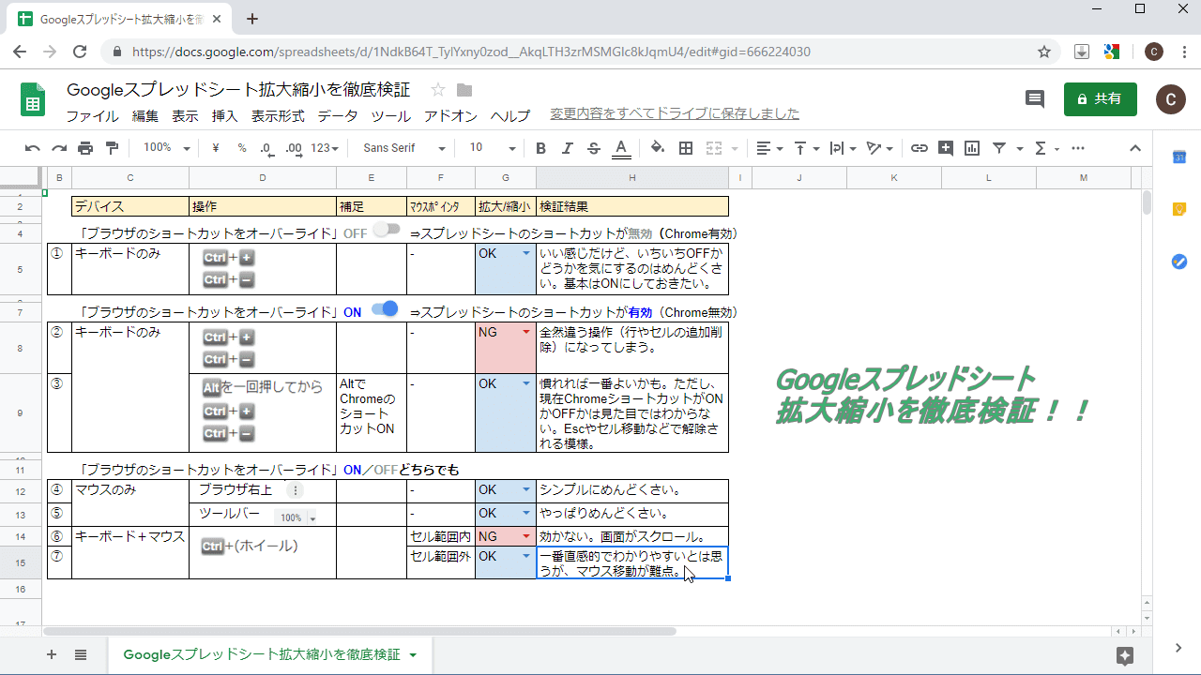Image resolution: width=1201 pixels, height=675 pixels.
Task: Insert a chart using the toolbar icon
Action: coord(972,148)
